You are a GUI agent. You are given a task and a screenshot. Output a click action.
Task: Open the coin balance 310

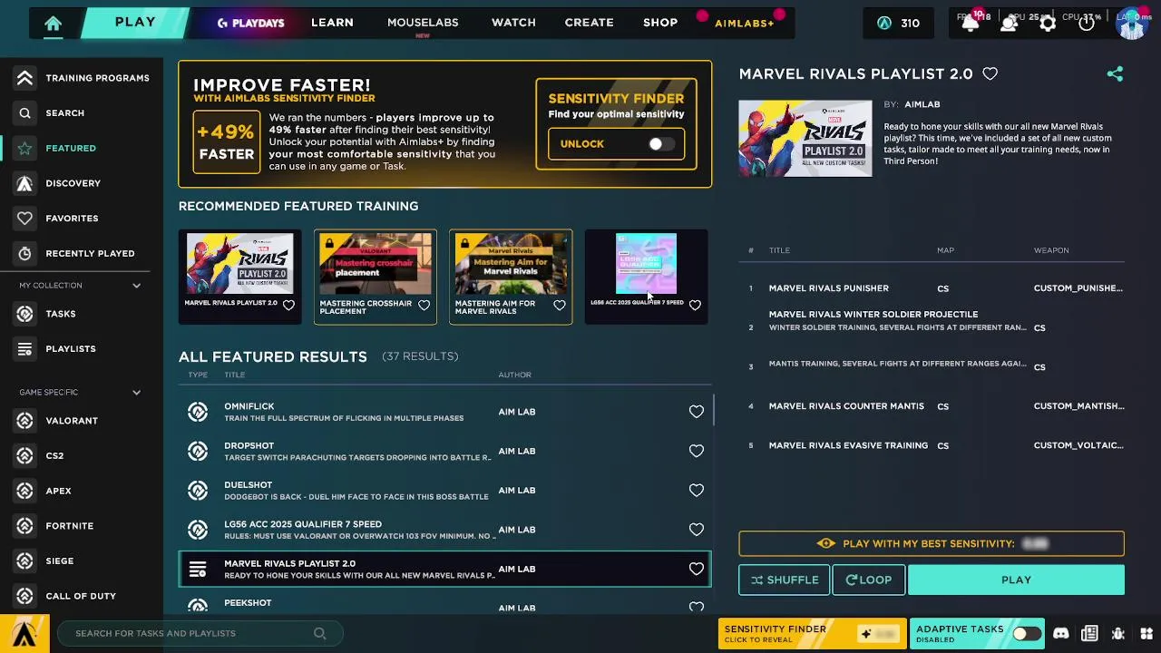[898, 24]
